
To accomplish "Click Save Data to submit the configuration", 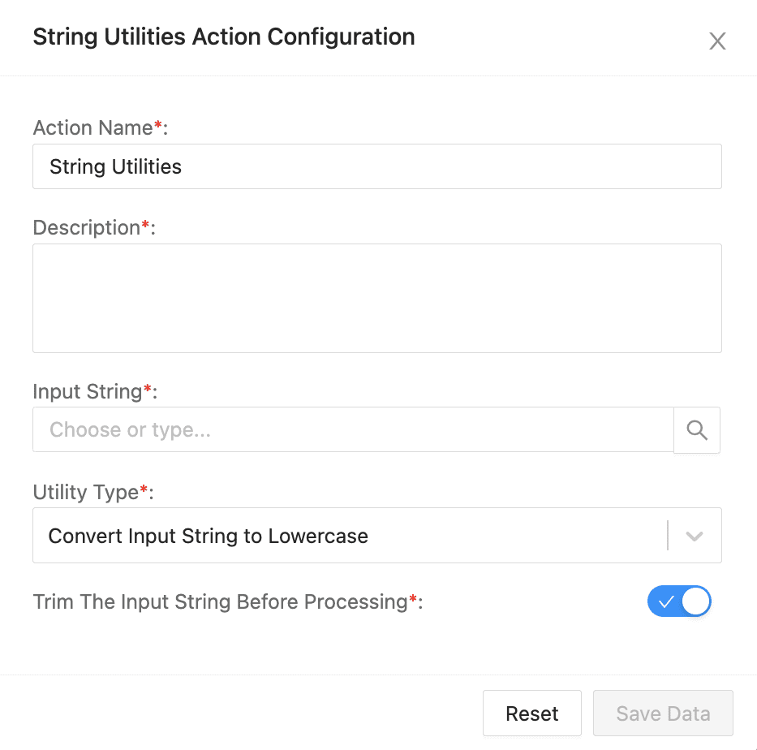I will click(663, 713).
